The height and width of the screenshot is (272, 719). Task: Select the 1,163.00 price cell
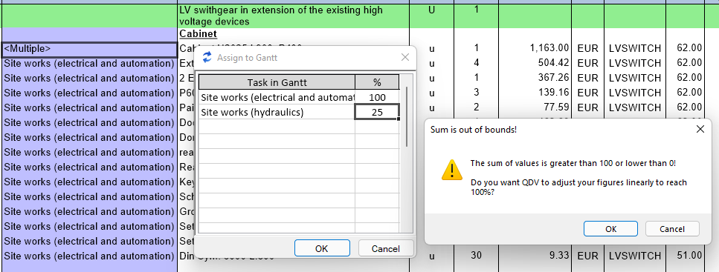(535, 47)
